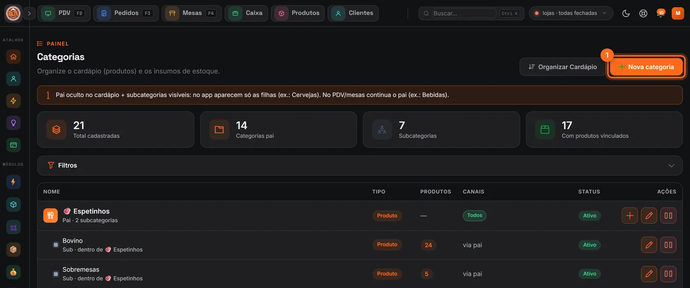
Task: Edit the Sobremesas subcategory with pencil
Action: click(649, 274)
